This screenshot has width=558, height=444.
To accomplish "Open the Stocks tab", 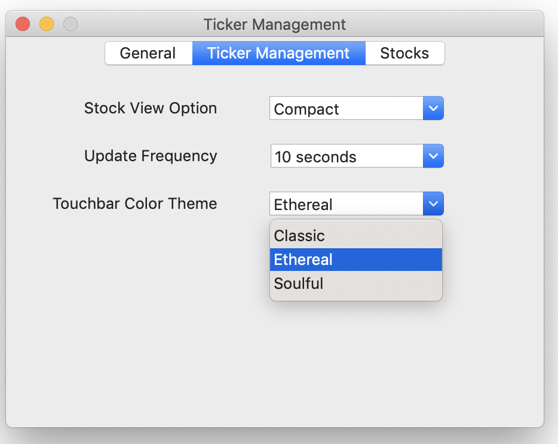I will tap(404, 53).
